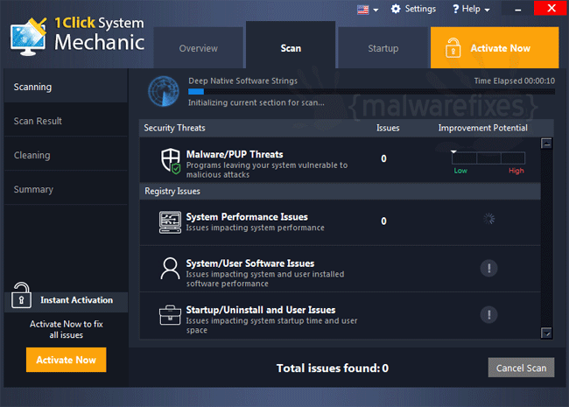
Task: Click exclamation icon for System/User Software Issues
Action: 488,268
